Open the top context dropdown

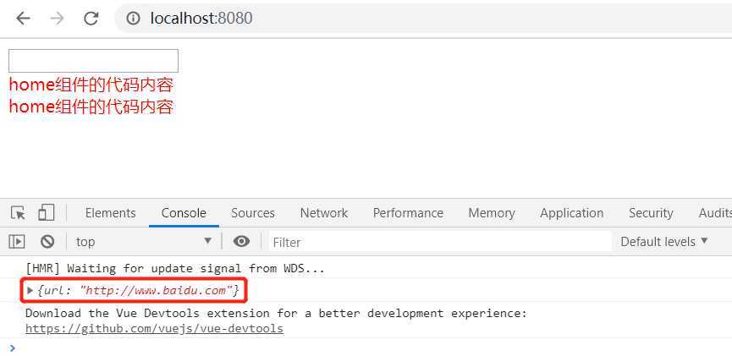tap(144, 242)
